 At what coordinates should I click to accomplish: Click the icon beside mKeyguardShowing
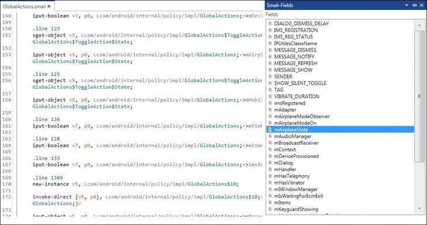coord(270,209)
